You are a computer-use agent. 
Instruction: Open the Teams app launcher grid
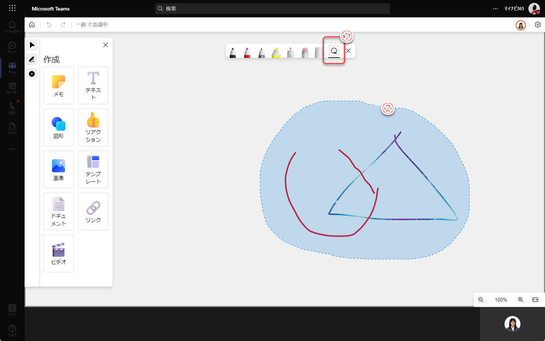pyautogui.click(x=12, y=8)
